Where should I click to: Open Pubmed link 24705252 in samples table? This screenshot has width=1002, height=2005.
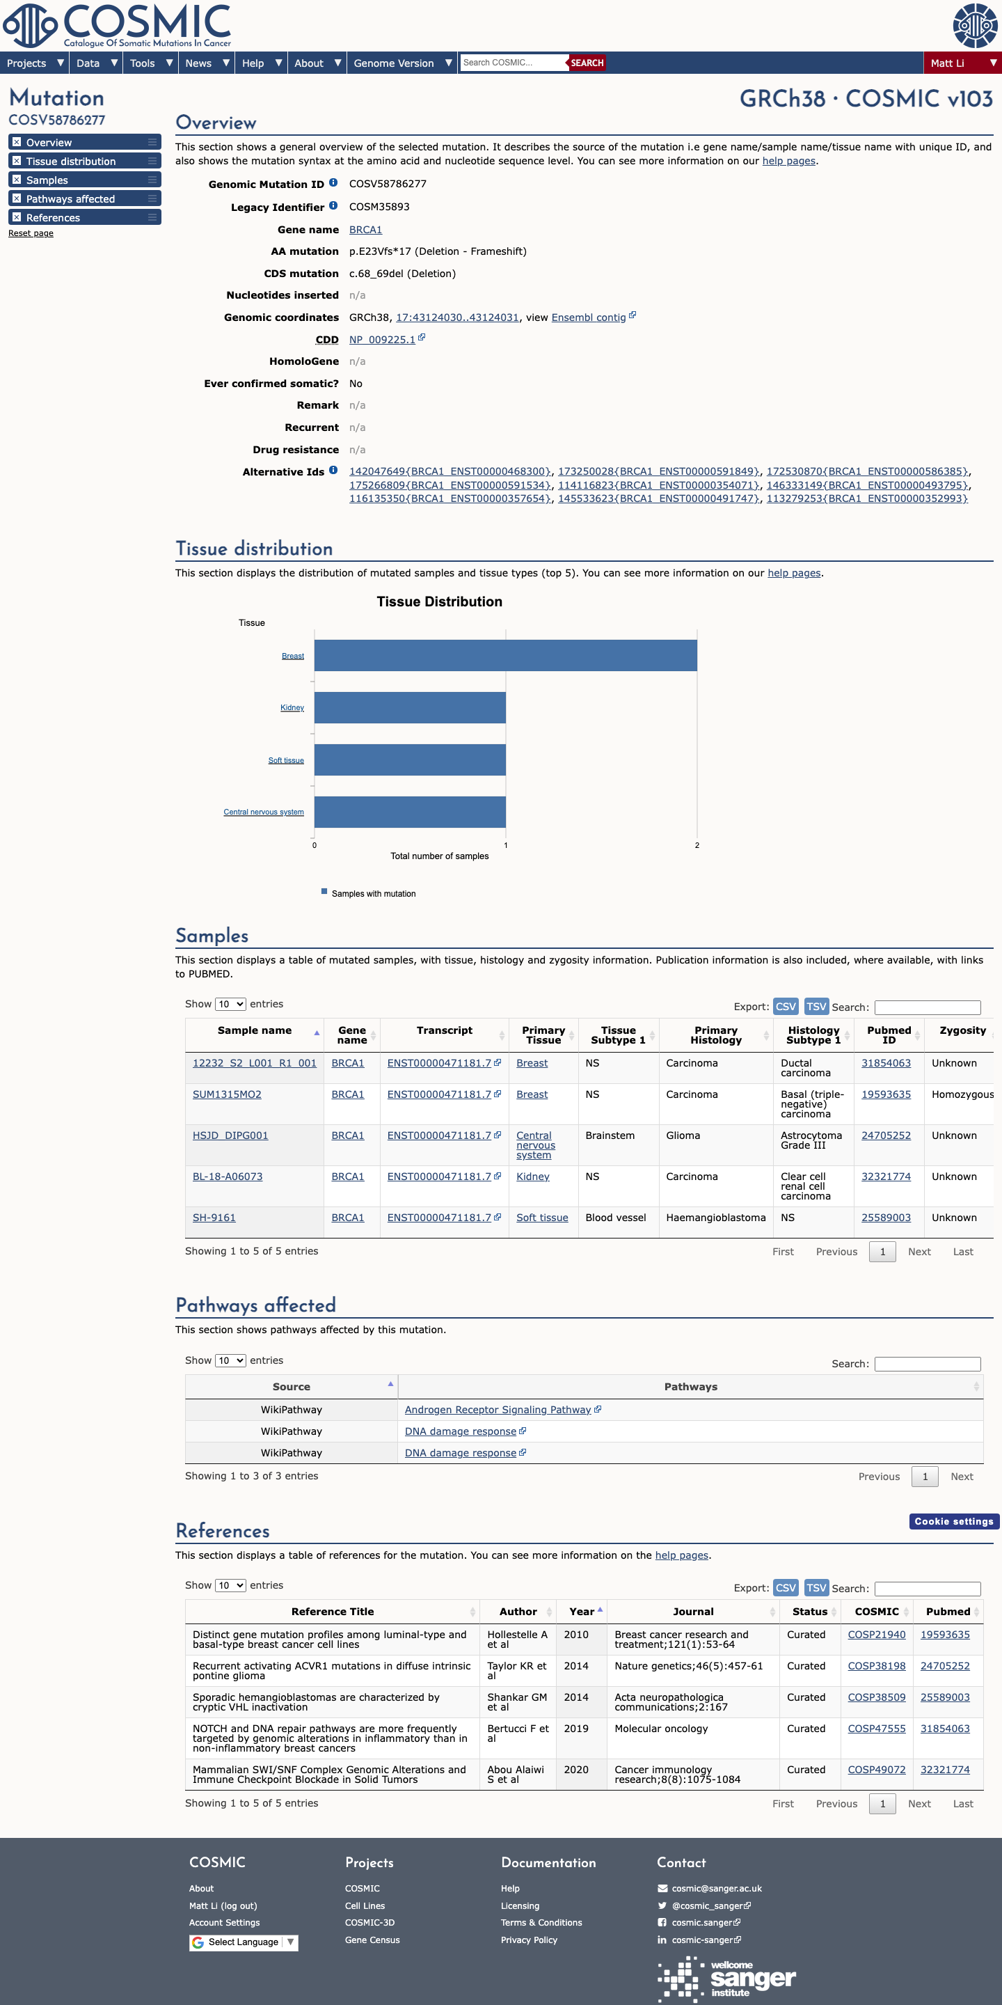886,1135
